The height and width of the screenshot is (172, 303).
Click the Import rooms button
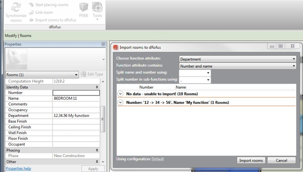[251, 161]
